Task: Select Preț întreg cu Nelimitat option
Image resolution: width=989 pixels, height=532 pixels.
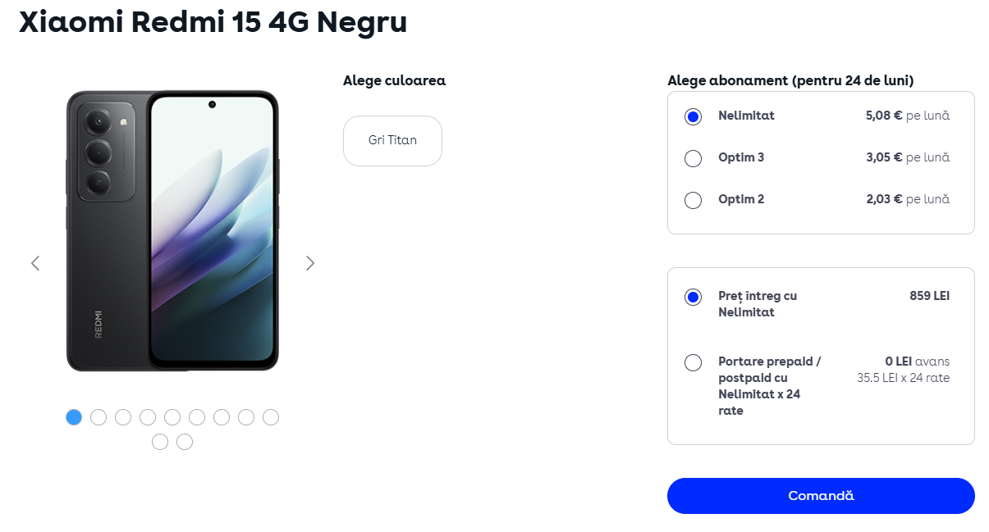Action: click(x=693, y=297)
